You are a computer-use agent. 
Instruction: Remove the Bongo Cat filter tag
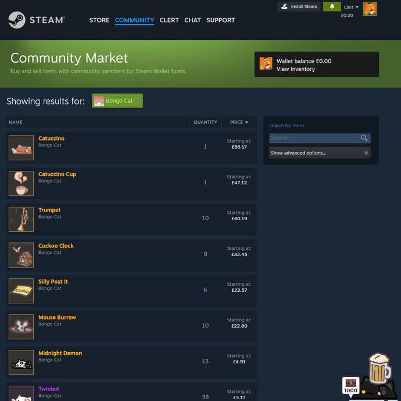tap(137, 101)
